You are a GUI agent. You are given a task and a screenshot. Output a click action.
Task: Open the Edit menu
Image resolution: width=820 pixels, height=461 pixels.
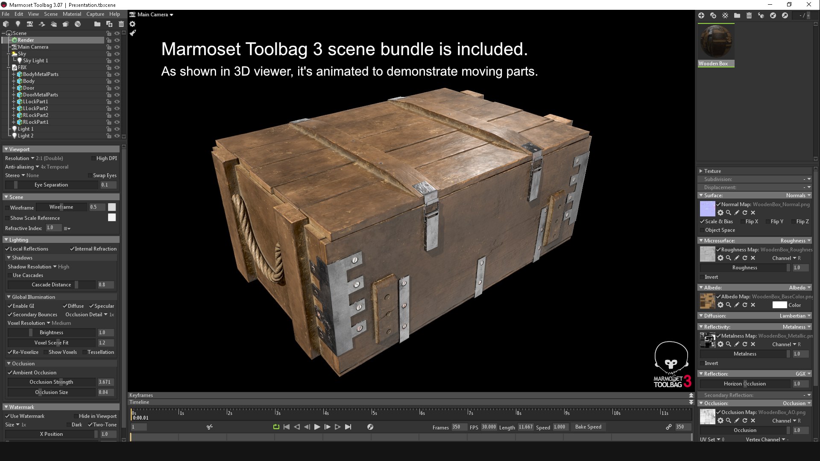click(x=19, y=14)
